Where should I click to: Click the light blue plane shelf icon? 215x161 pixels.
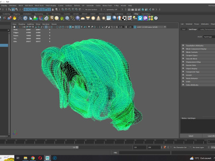[x=109, y=18]
